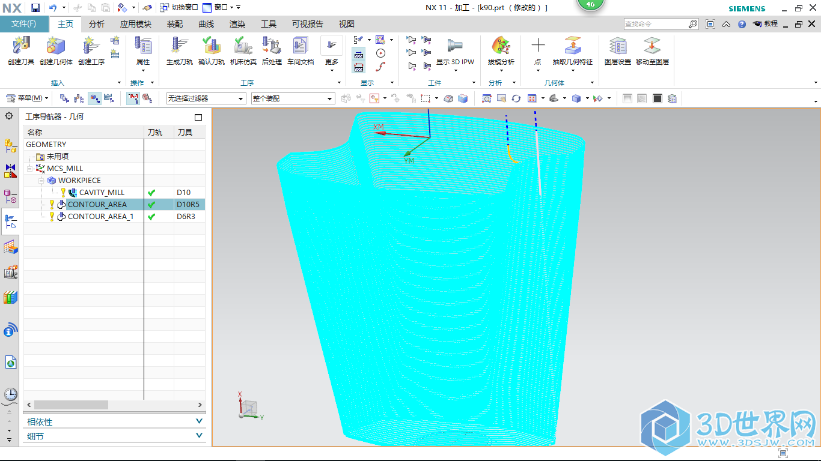821x461 pixels.
Task: Open the selection filter dropdown (无选择过滤器)
Action: pyautogui.click(x=206, y=98)
